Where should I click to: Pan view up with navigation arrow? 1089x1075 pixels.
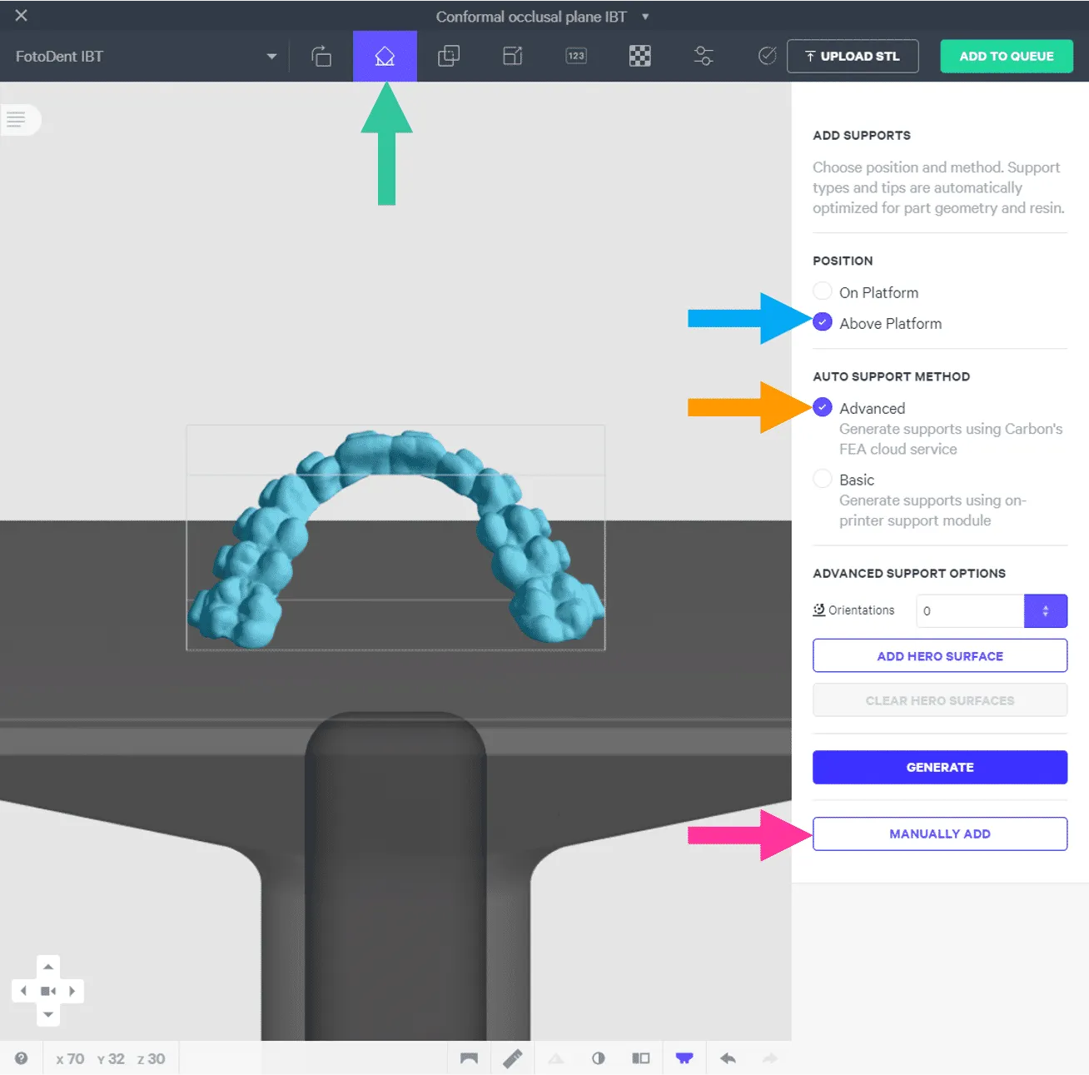48,967
